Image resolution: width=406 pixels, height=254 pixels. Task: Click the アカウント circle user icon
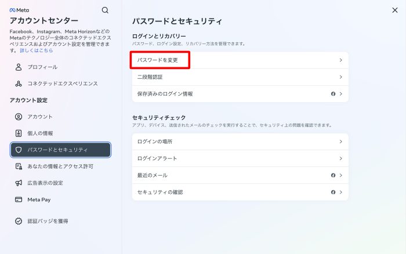(19, 117)
